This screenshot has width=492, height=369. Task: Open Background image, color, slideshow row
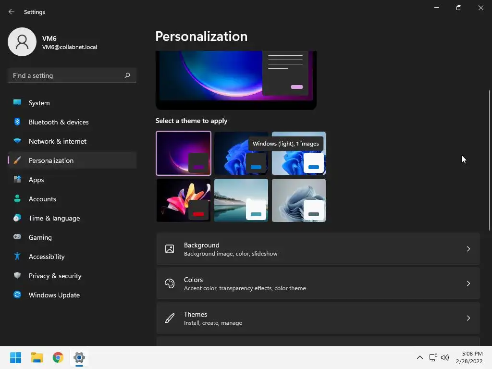tap(318, 249)
